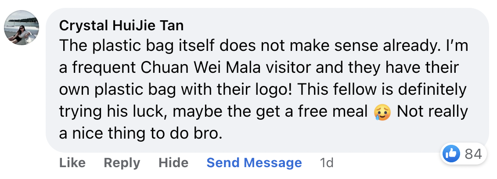Click the word 'frequent' in comment
The image size is (497, 179).
[104, 68]
